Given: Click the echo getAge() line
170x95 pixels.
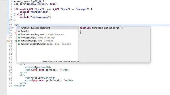Looking at the screenshot, I should [x=47, y=70].
